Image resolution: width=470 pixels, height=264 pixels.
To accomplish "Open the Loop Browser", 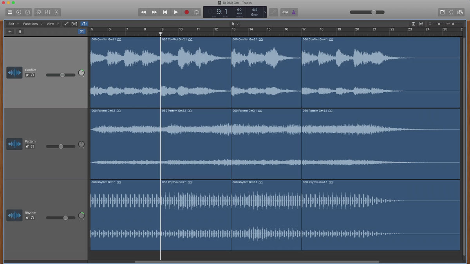I will (451, 12).
